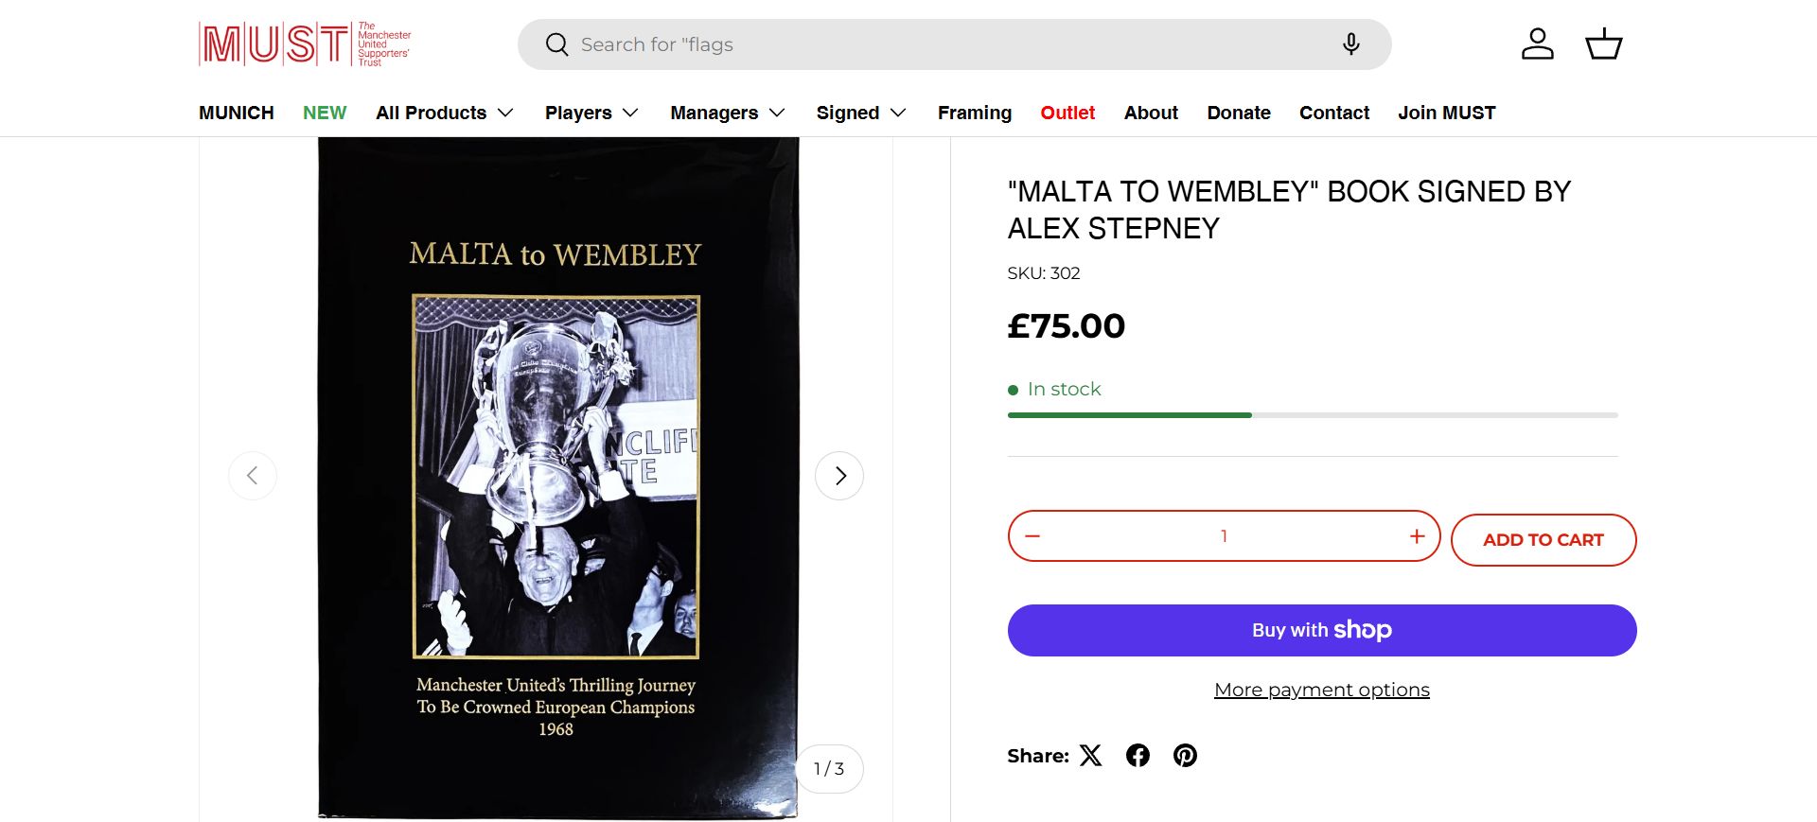Show previous product image
The width and height of the screenshot is (1817, 822).
(x=253, y=476)
